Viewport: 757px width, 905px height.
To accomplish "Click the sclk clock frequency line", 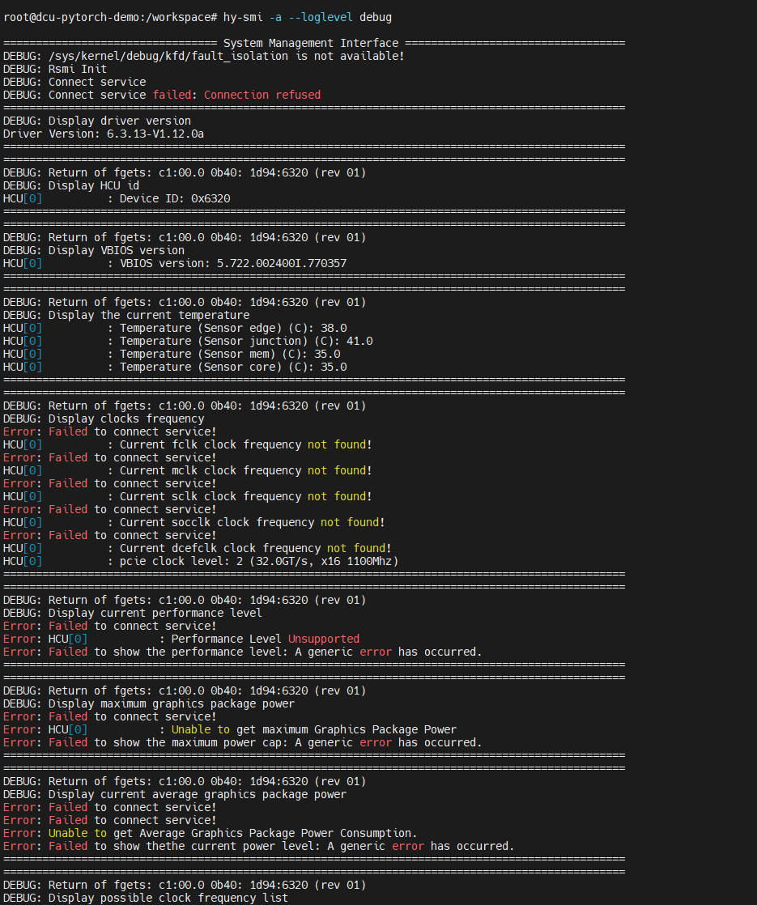I will [188, 497].
